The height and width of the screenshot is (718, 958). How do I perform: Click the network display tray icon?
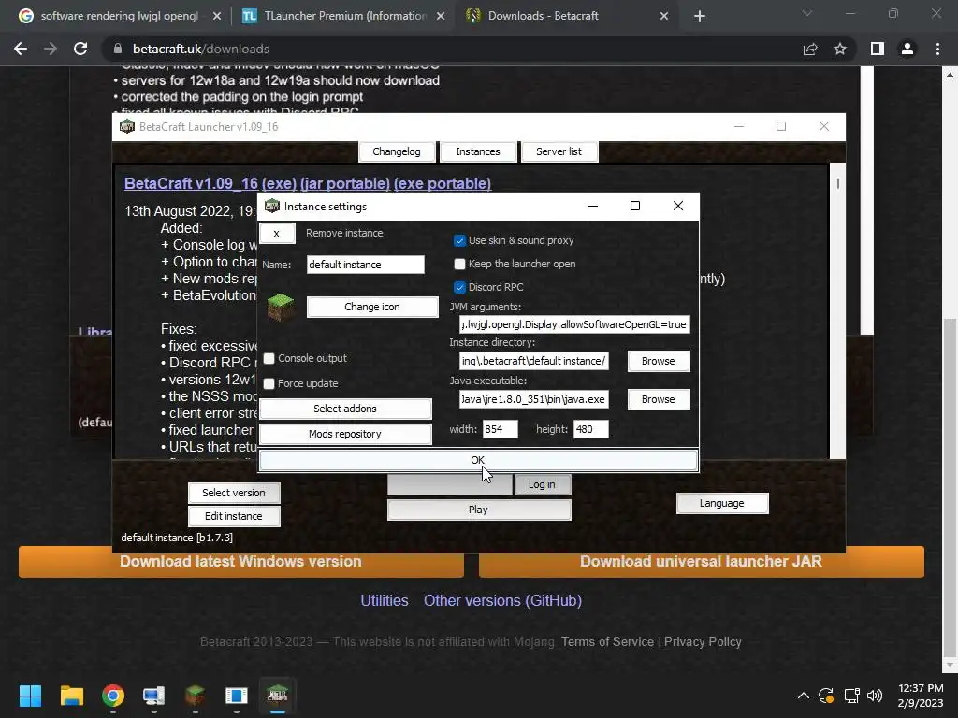[x=851, y=696]
